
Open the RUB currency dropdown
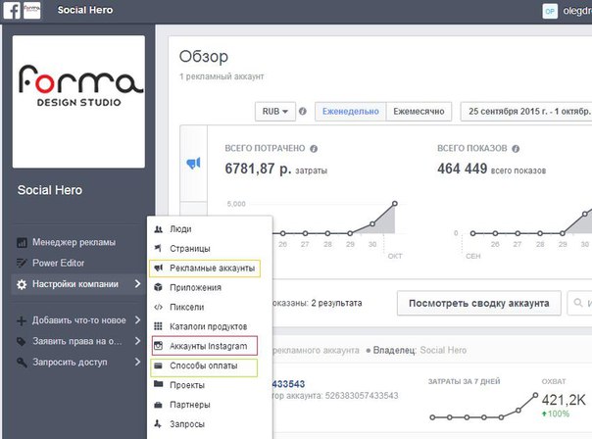coord(274,112)
